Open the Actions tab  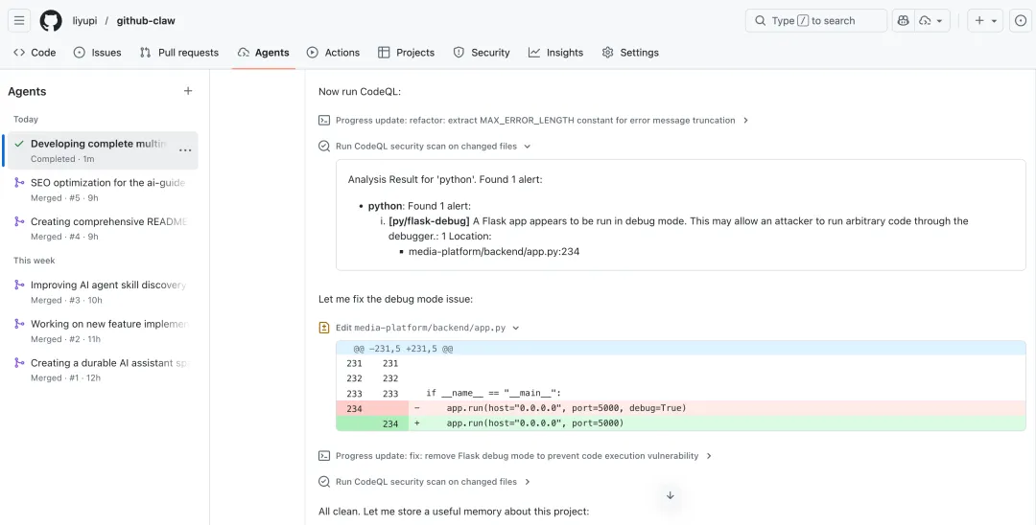333,53
